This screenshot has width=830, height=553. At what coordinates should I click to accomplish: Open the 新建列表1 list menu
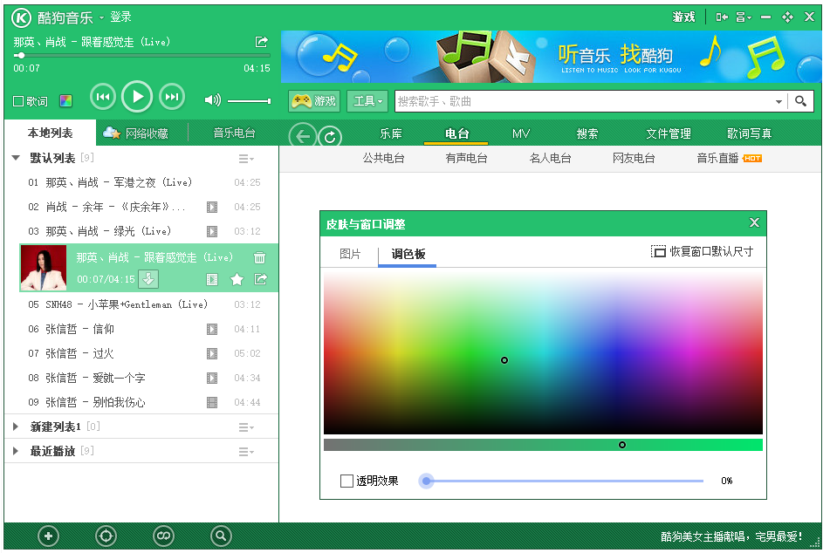[245, 427]
